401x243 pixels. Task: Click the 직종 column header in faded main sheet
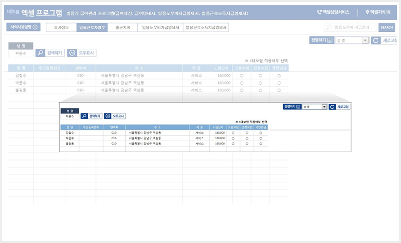pyautogui.click(x=196, y=68)
